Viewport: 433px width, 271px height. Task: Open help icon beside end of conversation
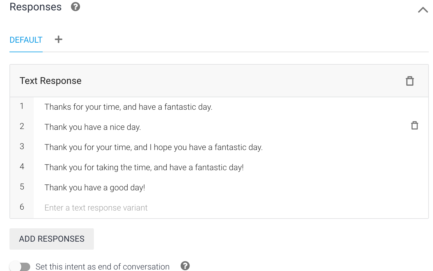185,266
